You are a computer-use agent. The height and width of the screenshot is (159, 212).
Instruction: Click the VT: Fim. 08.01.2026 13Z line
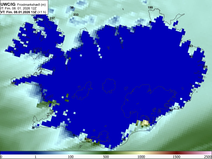pyautogui.click(x=23, y=12)
